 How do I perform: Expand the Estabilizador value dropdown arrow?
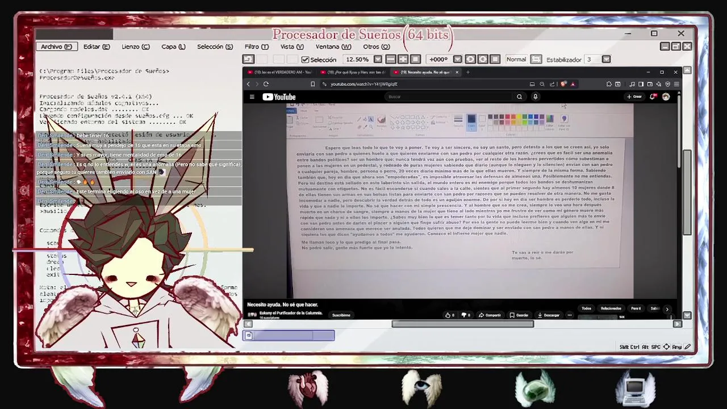[606, 60]
